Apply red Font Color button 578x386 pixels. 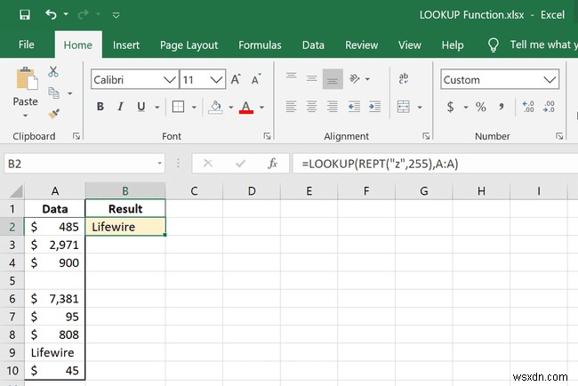point(246,107)
